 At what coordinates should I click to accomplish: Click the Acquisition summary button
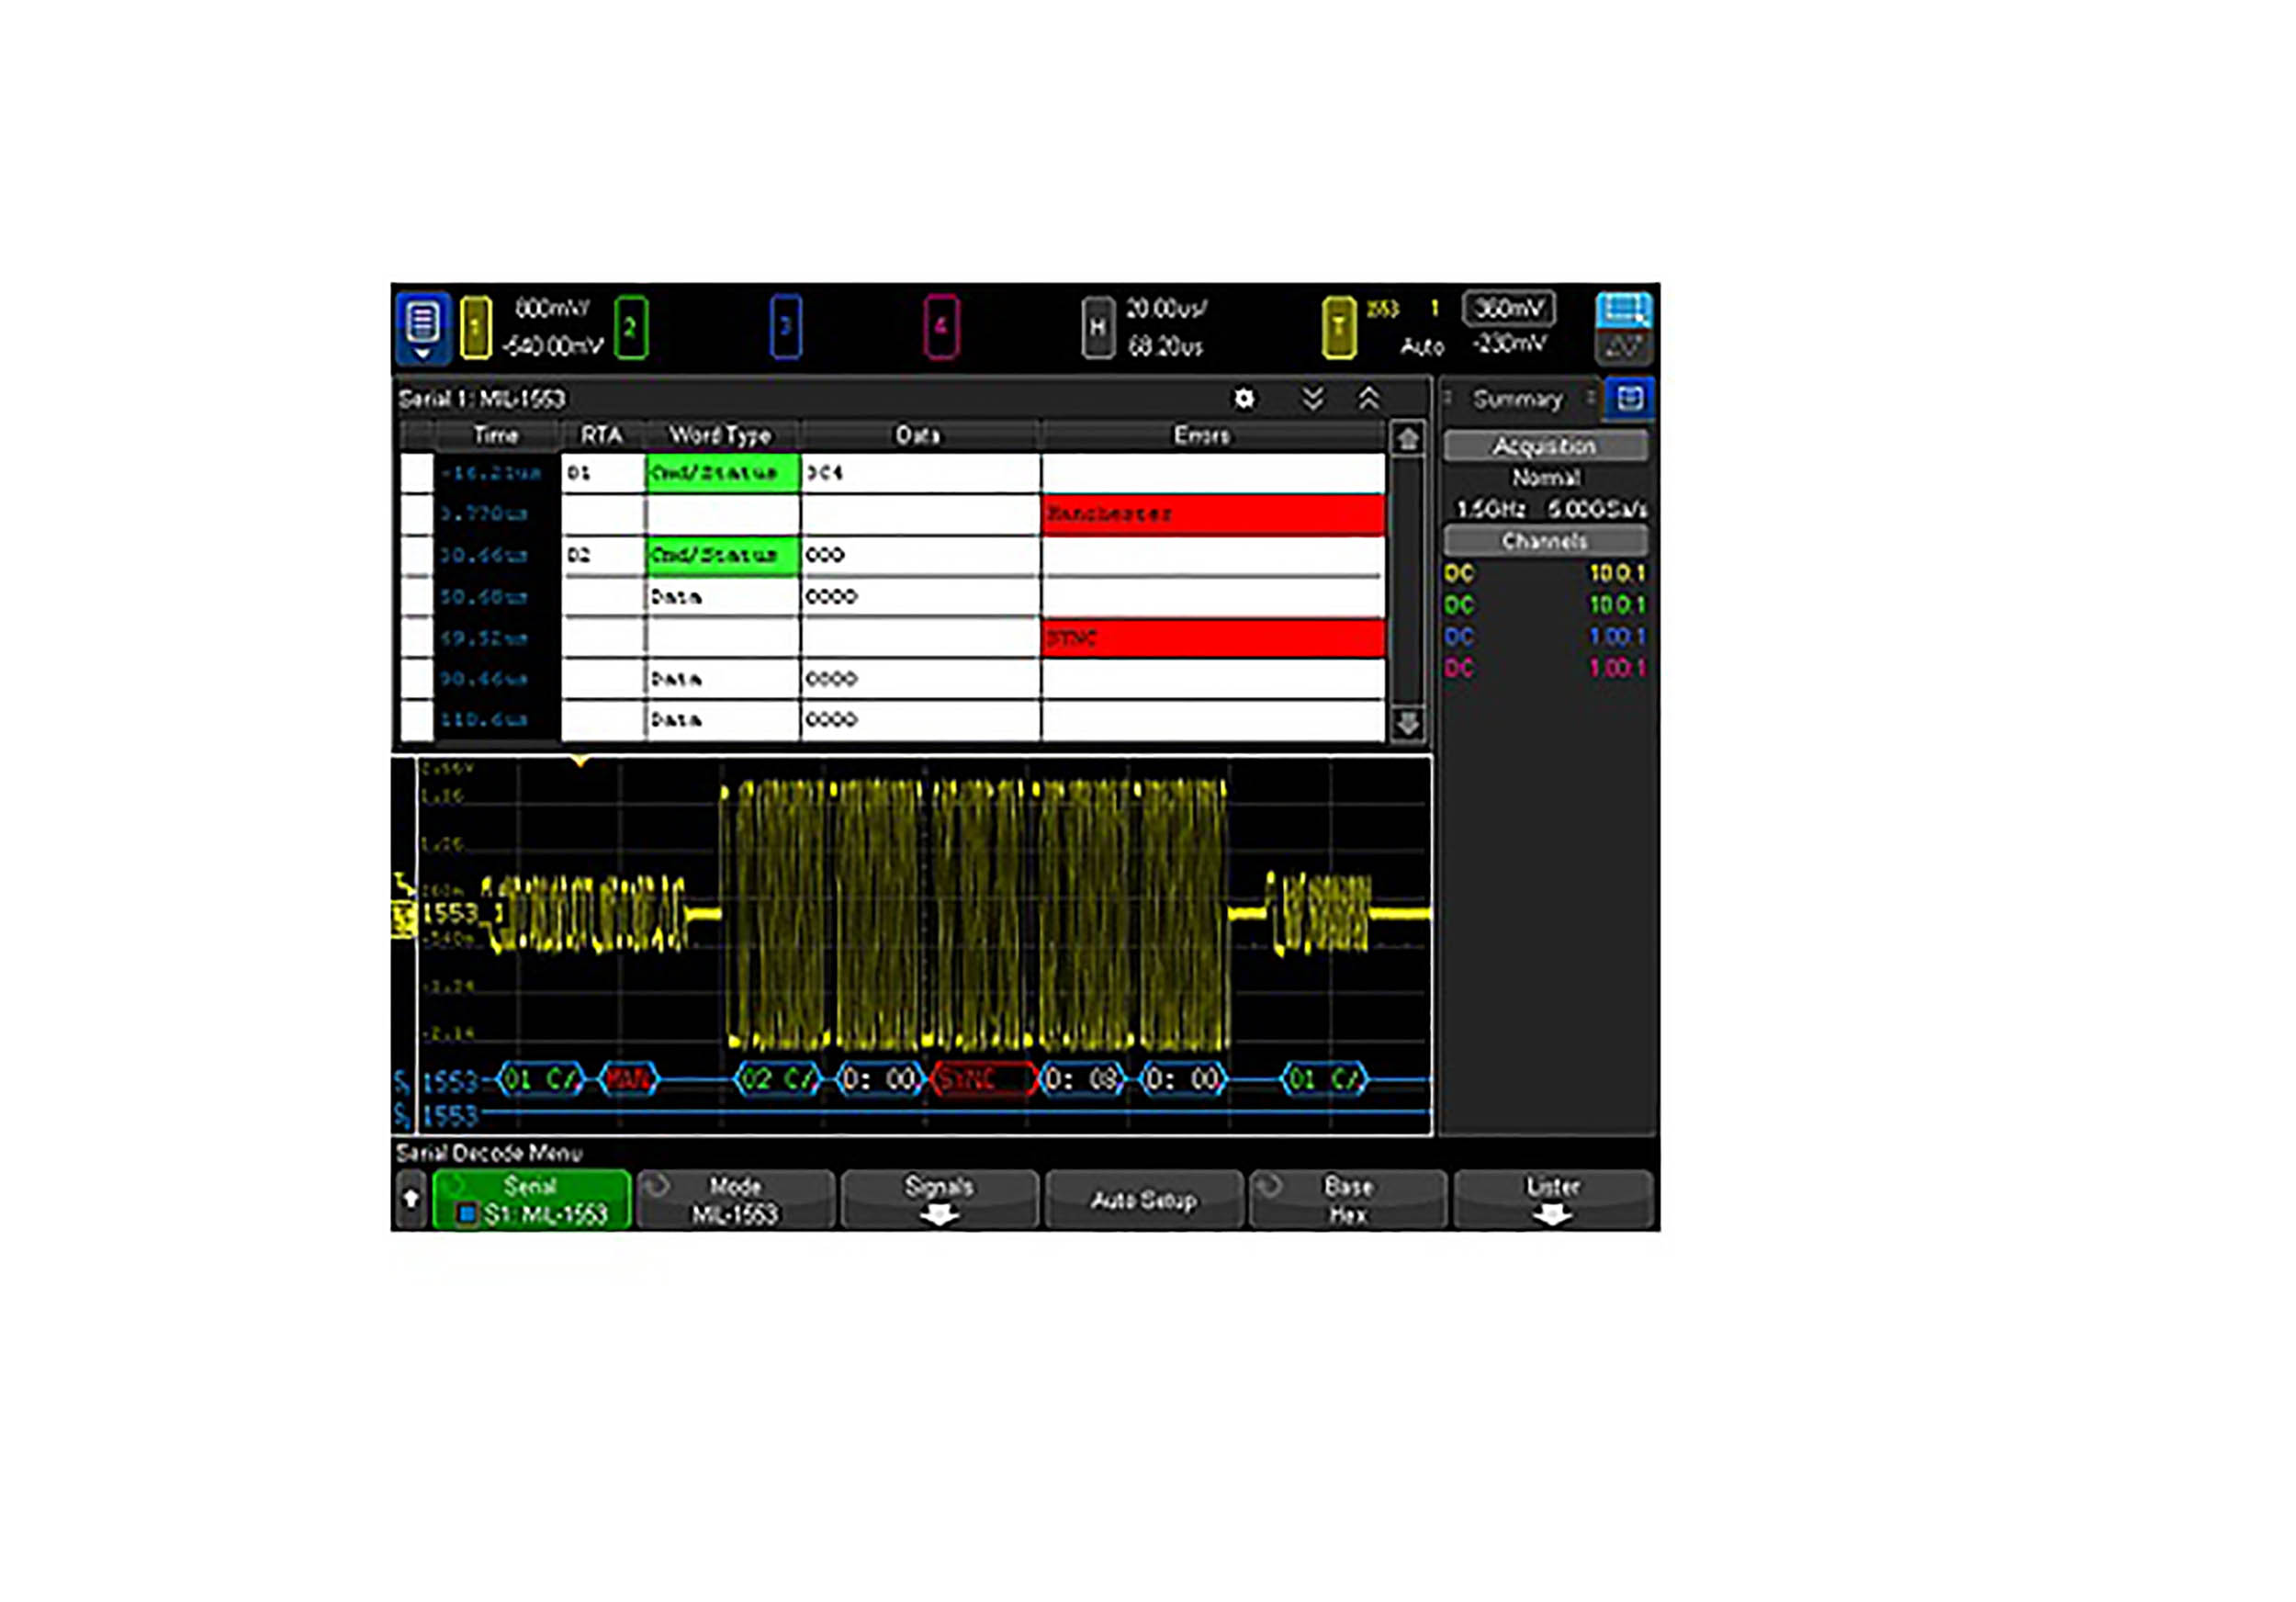pyautogui.click(x=1544, y=446)
